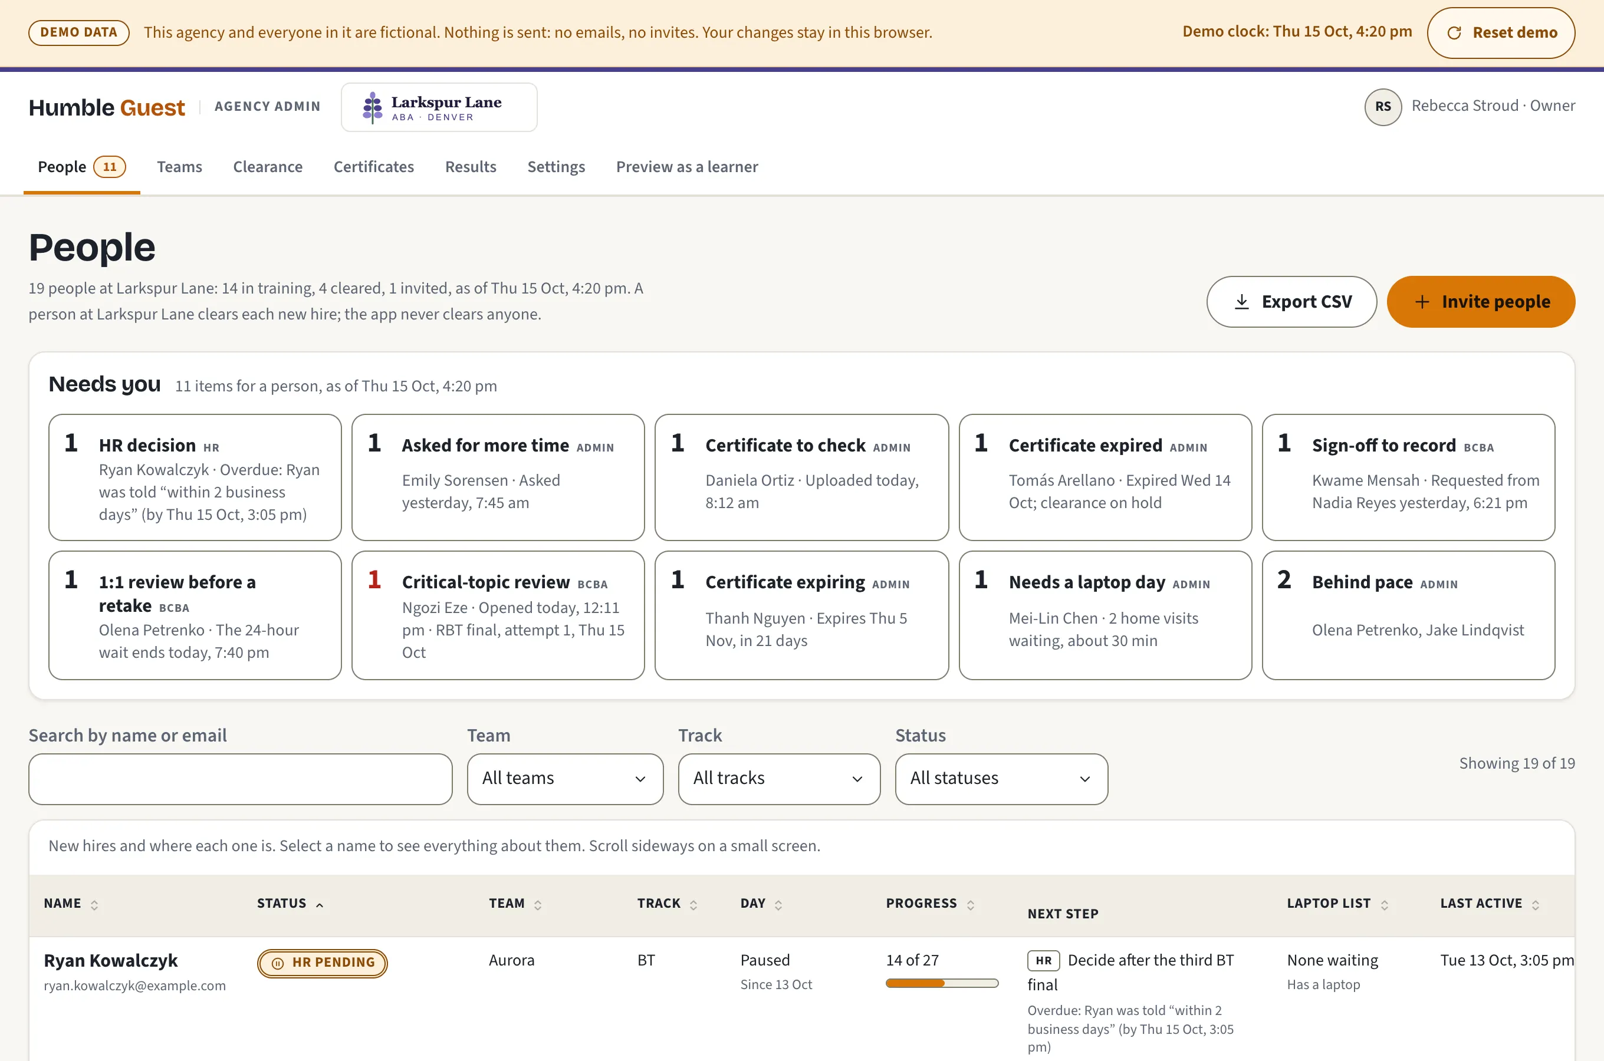The width and height of the screenshot is (1604, 1061).
Task: Open the Sign-off to record card
Action: (1408, 477)
